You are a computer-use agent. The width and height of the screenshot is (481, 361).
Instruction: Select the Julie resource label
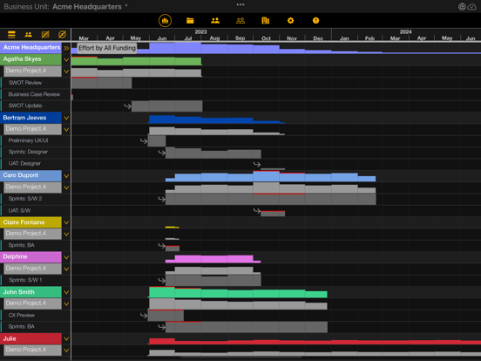[30, 338]
